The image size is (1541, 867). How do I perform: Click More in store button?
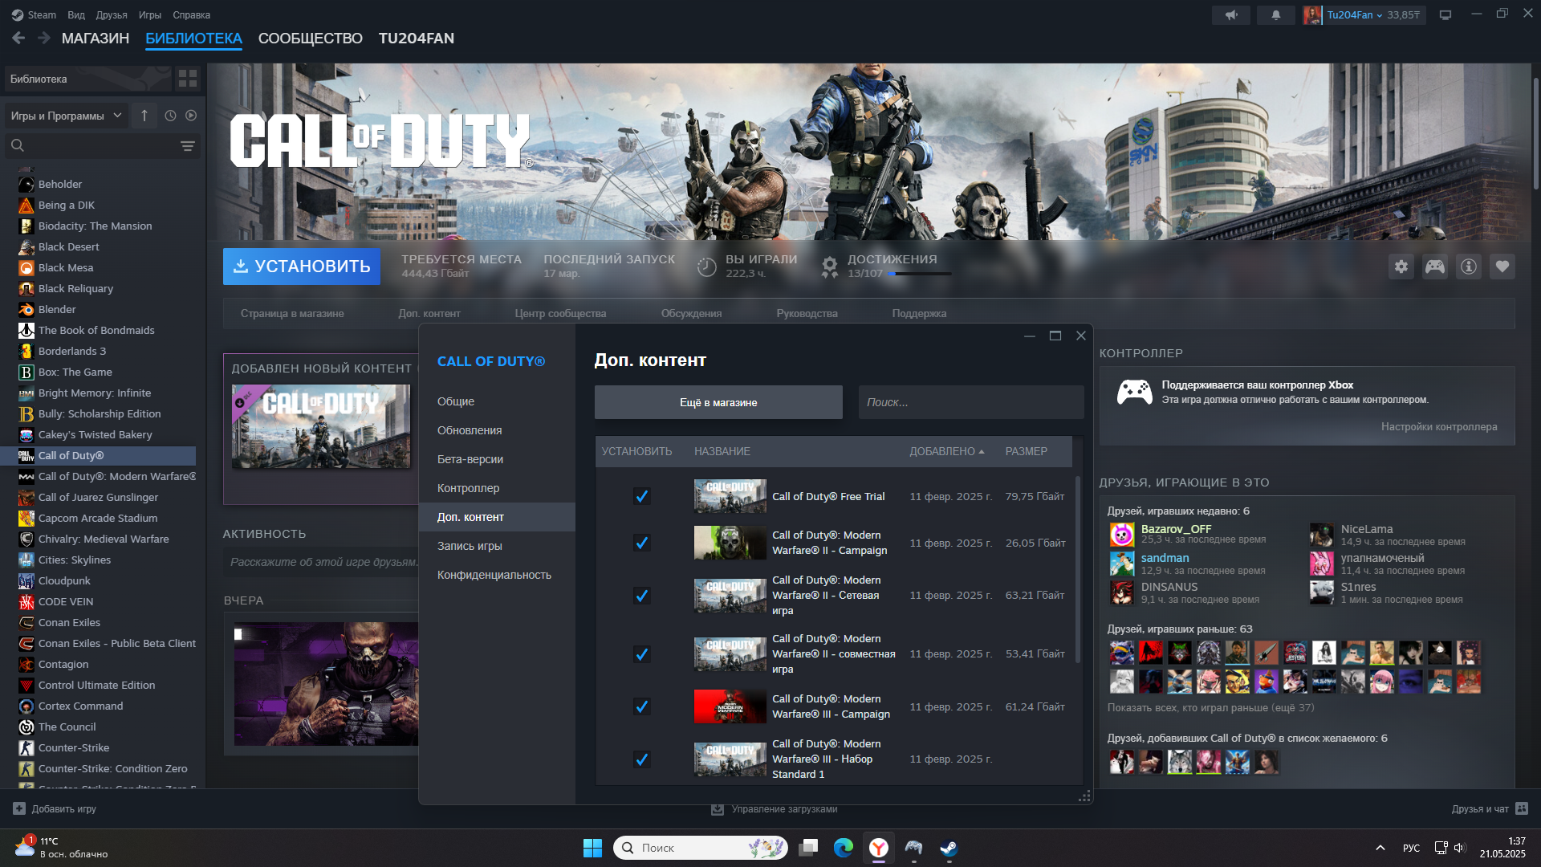point(718,402)
